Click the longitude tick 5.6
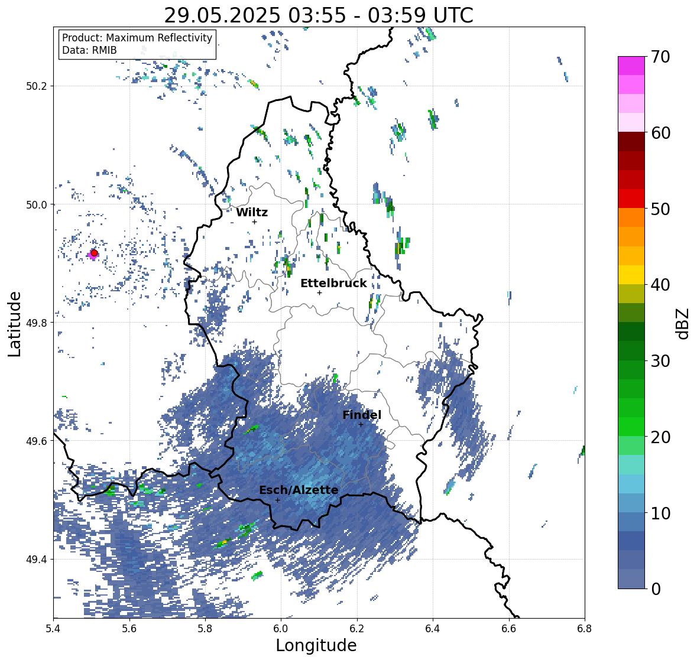The width and height of the screenshot is (697, 660). [x=129, y=628]
